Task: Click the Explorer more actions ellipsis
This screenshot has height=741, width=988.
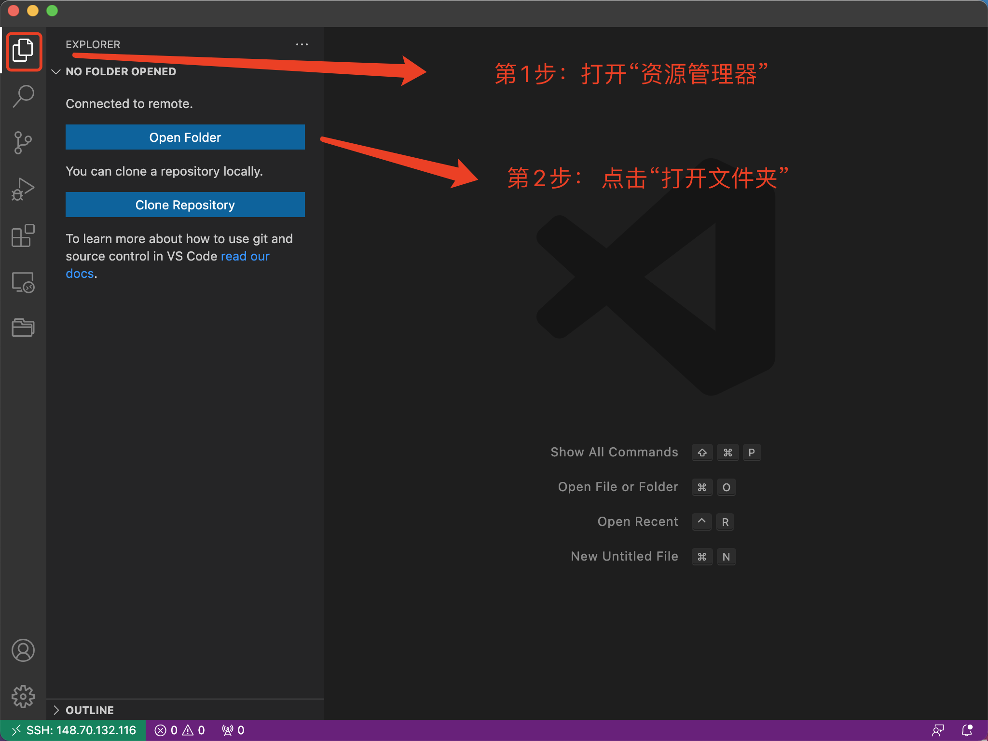Action: [x=302, y=44]
